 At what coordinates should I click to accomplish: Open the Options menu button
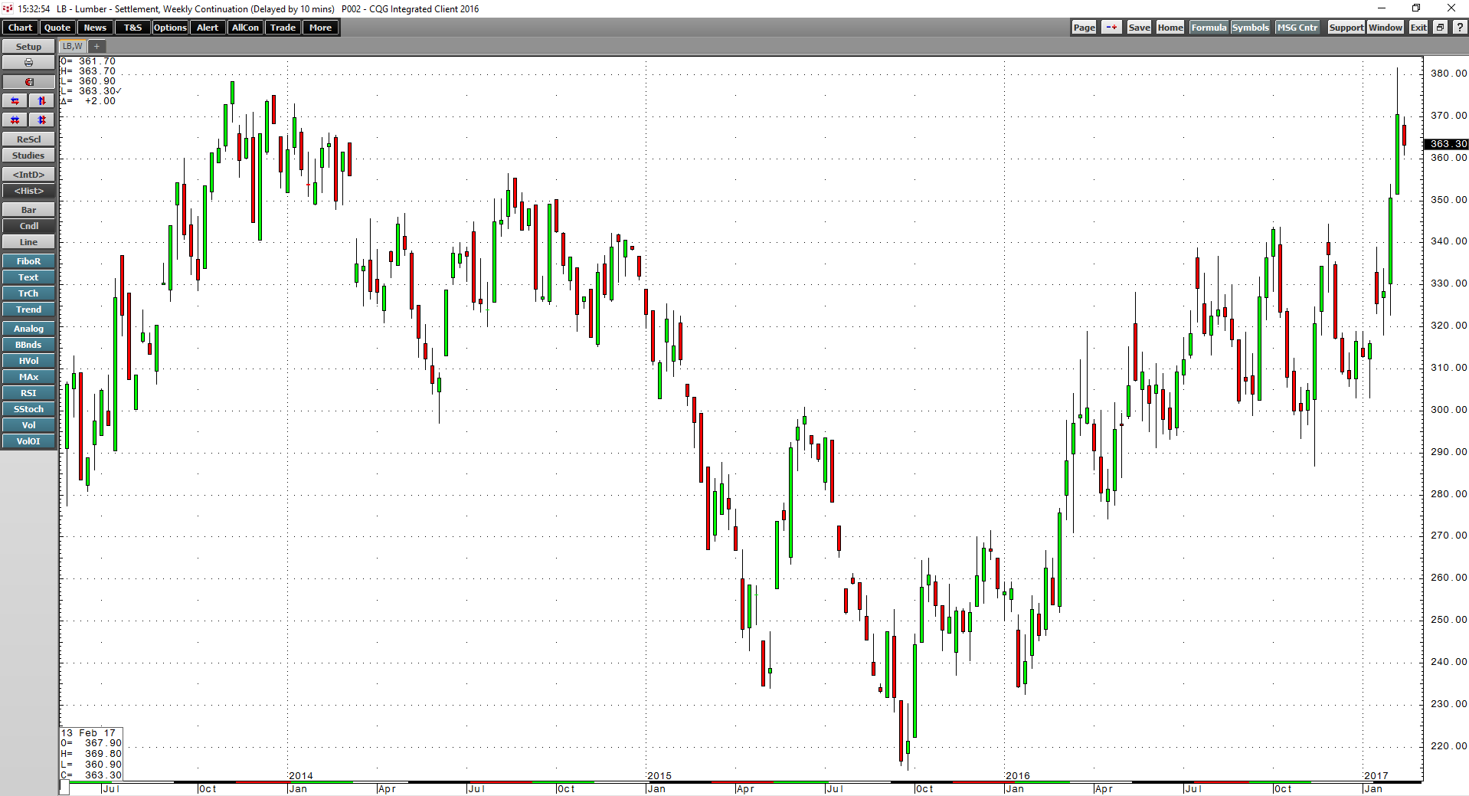point(170,28)
